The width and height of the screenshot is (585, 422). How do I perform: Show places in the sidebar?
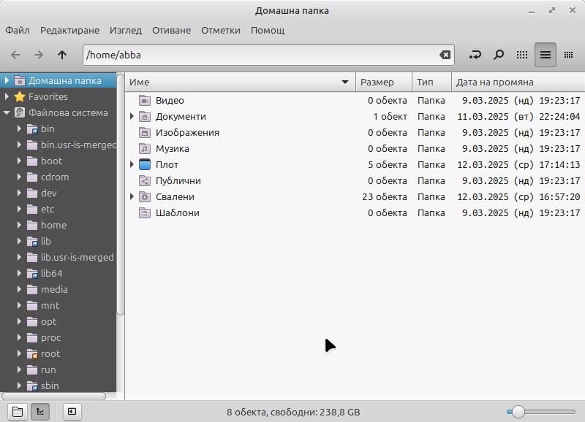[17, 412]
